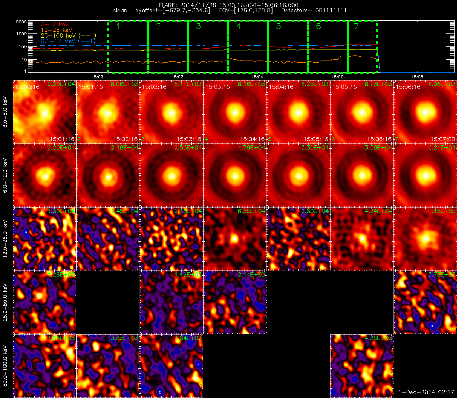Click the '15:08' time axis label
This screenshot has width=457, height=398.
point(417,77)
